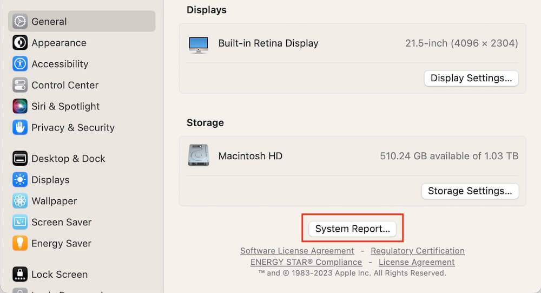The image size is (541, 293).
Task: Open the System Report… button
Action: (352, 229)
